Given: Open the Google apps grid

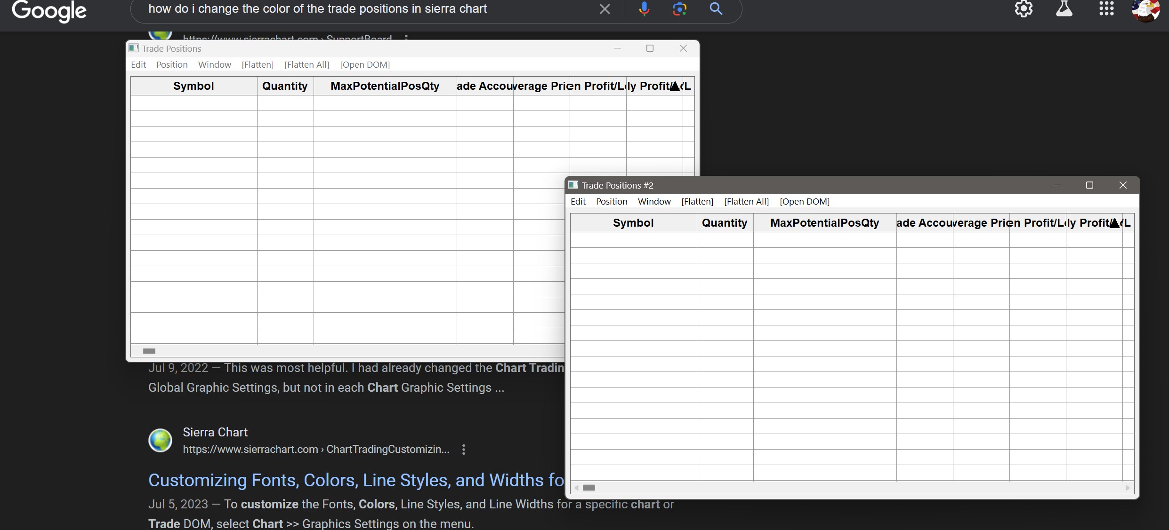Looking at the screenshot, I should (x=1106, y=9).
